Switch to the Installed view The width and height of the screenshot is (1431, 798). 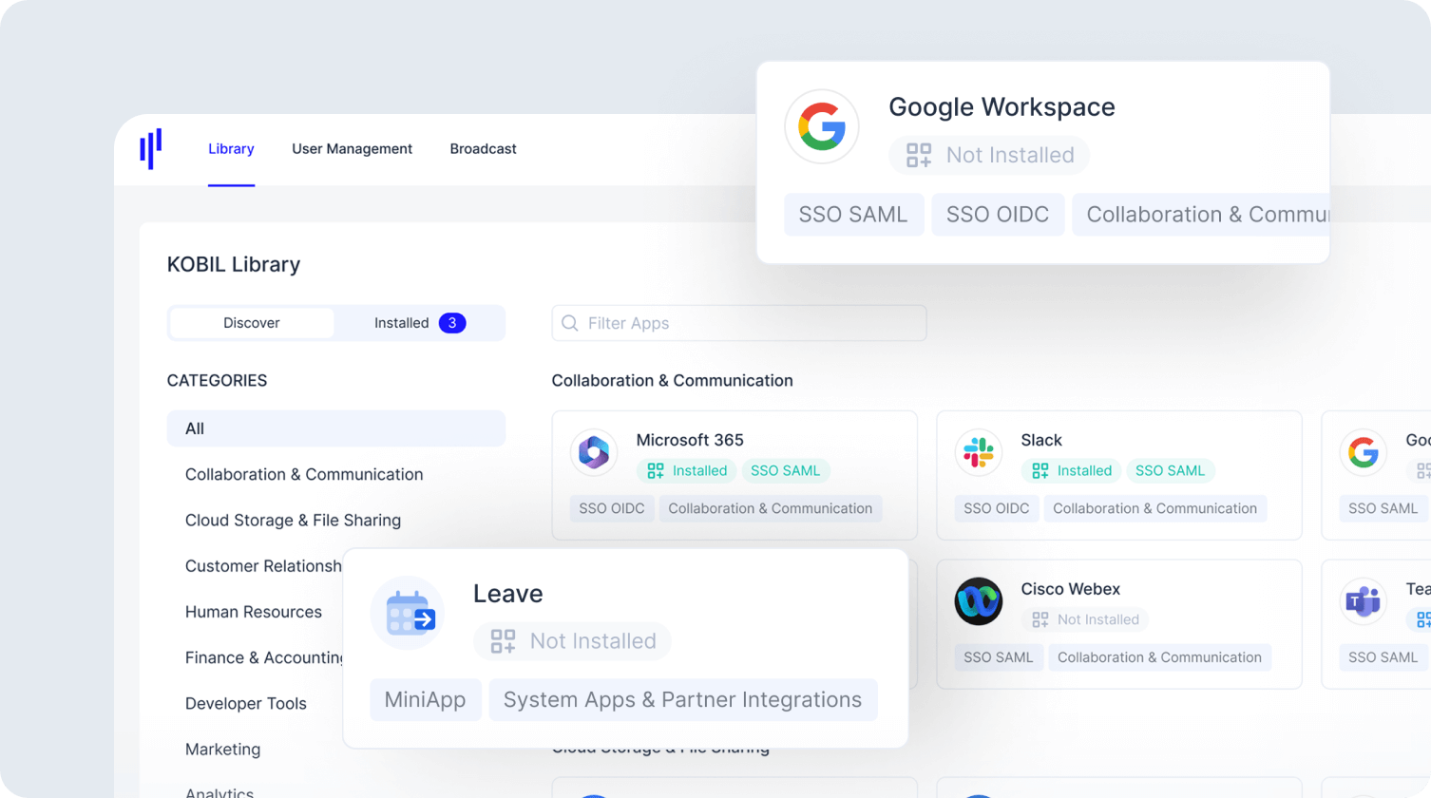coord(401,323)
